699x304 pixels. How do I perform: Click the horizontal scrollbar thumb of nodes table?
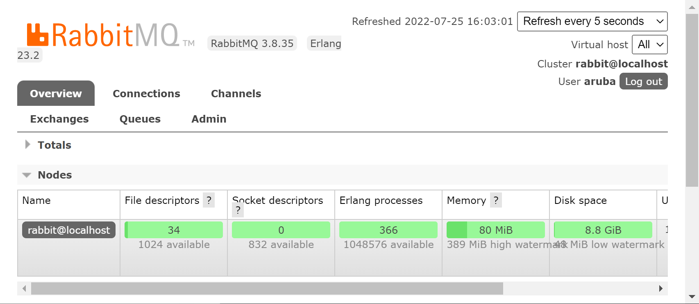tap(266, 288)
